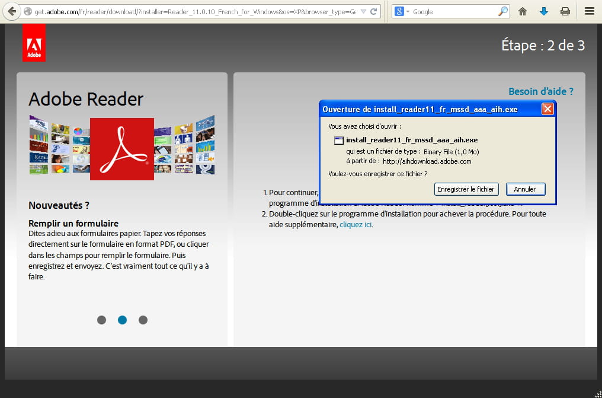The image size is (602, 398).
Task: Click the exe file icon in dialog
Action: coord(339,140)
